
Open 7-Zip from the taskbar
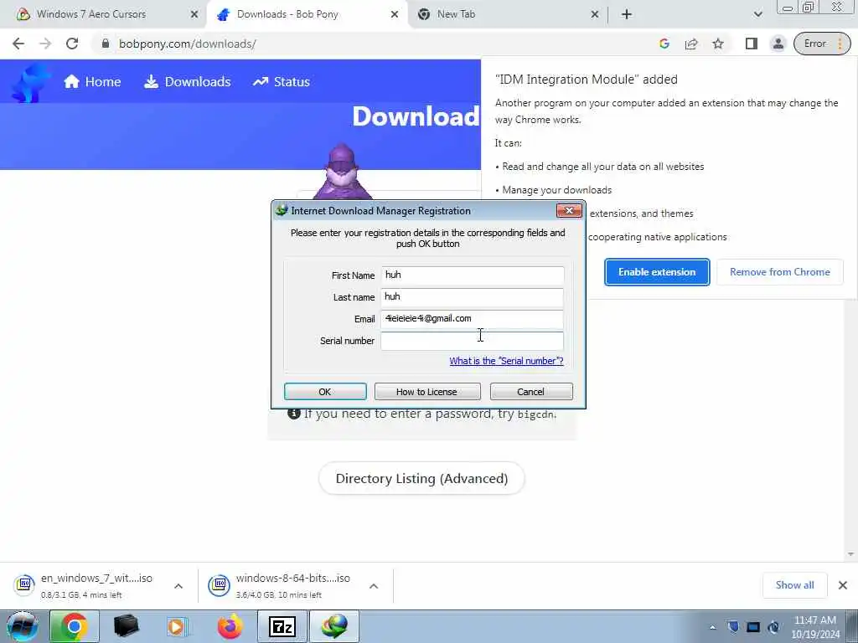point(282,626)
